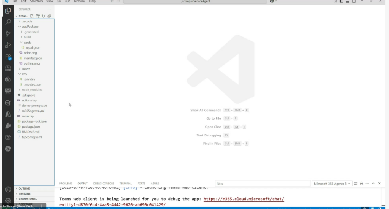The height and width of the screenshot is (209, 389).
Task: Clear the output panel list icon
Action: pos(356,184)
